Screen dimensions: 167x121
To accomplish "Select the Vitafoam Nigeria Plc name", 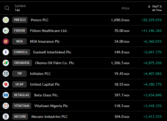I will pos(51,106).
